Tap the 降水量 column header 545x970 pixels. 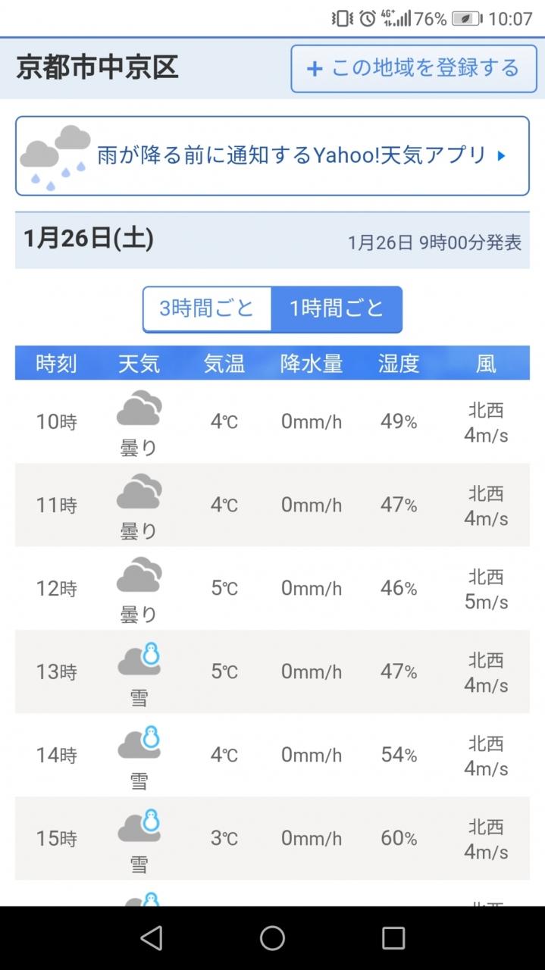point(312,364)
